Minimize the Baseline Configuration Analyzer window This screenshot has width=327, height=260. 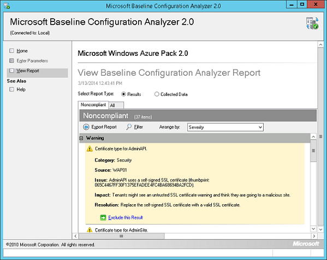tap(292, 4)
